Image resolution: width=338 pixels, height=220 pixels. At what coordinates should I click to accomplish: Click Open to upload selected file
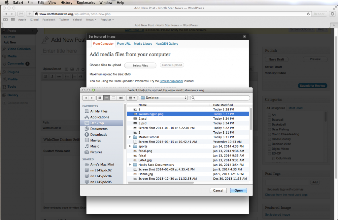[x=238, y=191]
